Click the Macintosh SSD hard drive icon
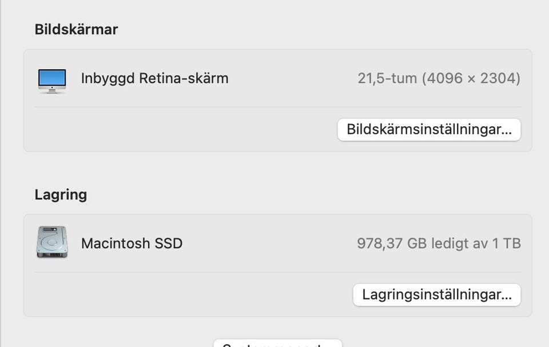549x347 pixels. pos(52,242)
